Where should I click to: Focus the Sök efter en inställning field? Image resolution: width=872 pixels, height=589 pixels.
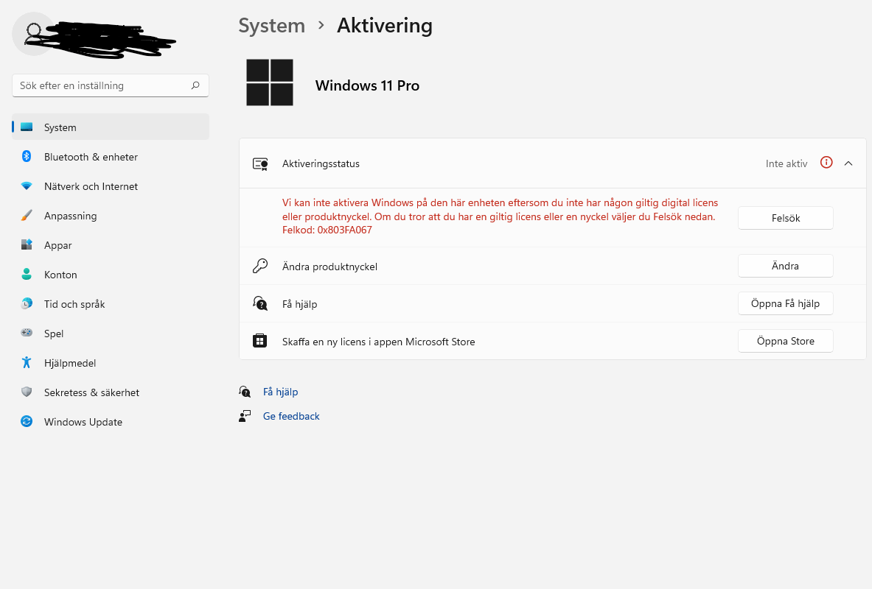[110, 85]
